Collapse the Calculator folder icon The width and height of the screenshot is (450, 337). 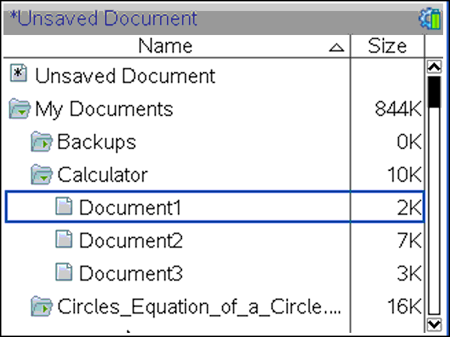click(42, 174)
